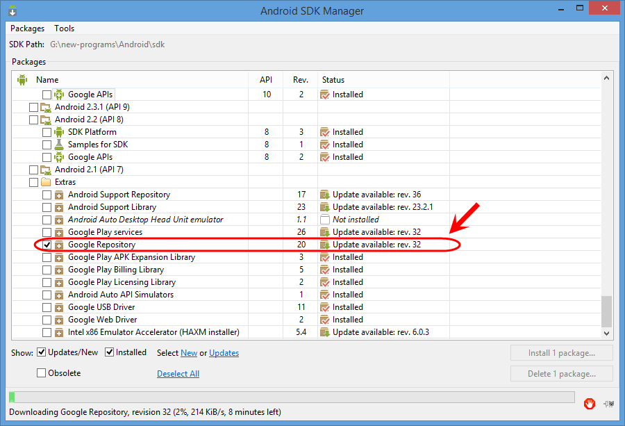Click the Android 2.3.1 (API 9) folder icon
This screenshot has width=625, height=426.
point(46,107)
